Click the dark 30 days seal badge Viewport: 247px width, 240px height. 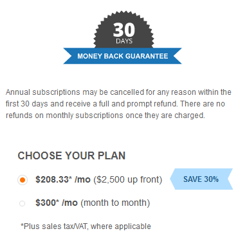pos(123,30)
